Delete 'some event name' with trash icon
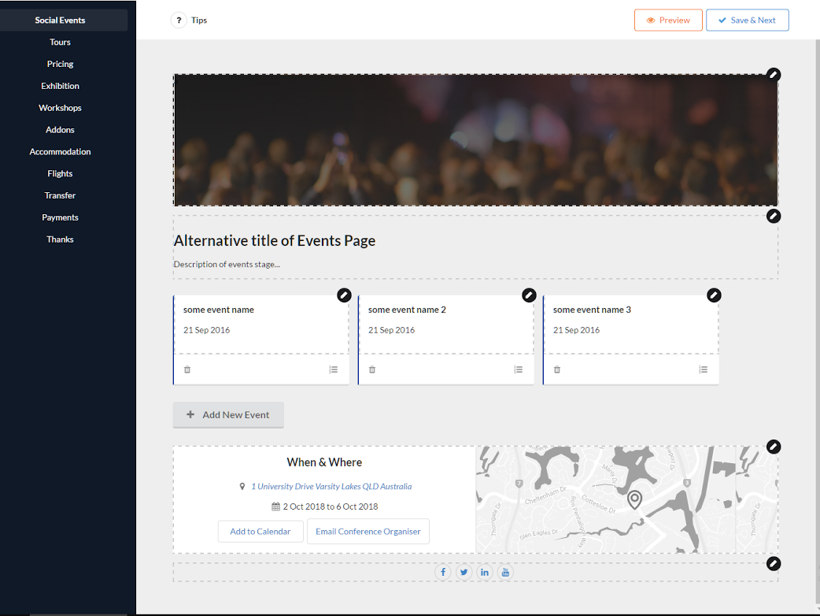This screenshot has width=820, height=616. click(187, 369)
